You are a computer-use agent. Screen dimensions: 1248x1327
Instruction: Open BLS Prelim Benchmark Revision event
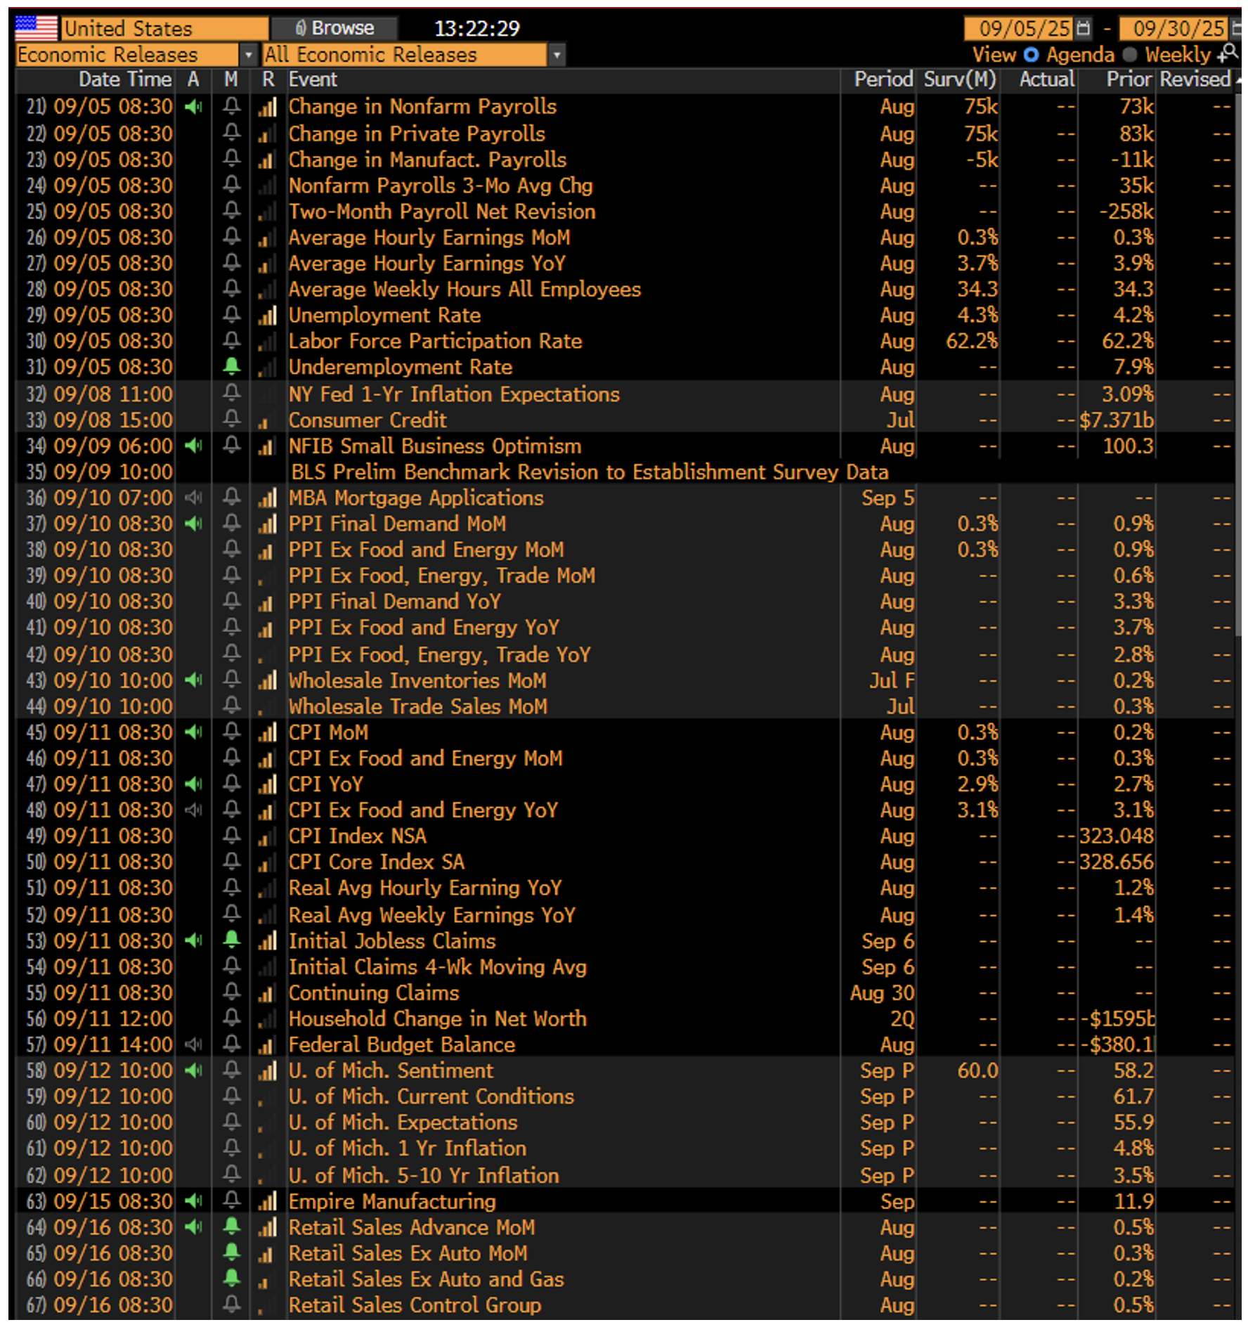coord(589,472)
